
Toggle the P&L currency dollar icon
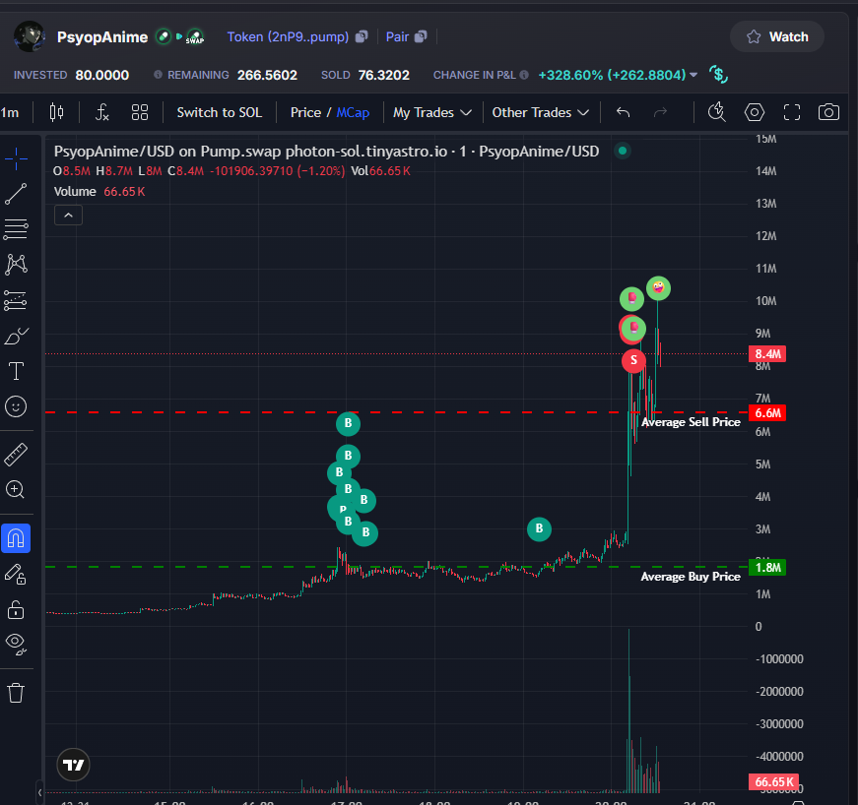[718, 75]
